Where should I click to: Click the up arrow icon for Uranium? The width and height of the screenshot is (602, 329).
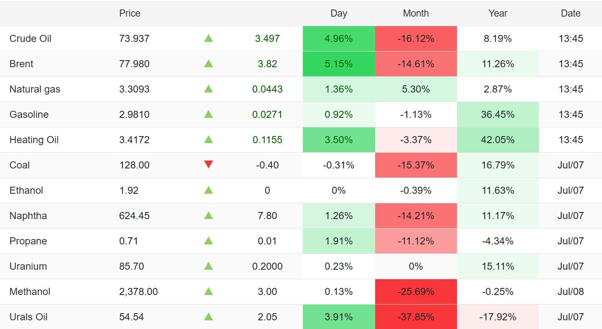pos(209,266)
